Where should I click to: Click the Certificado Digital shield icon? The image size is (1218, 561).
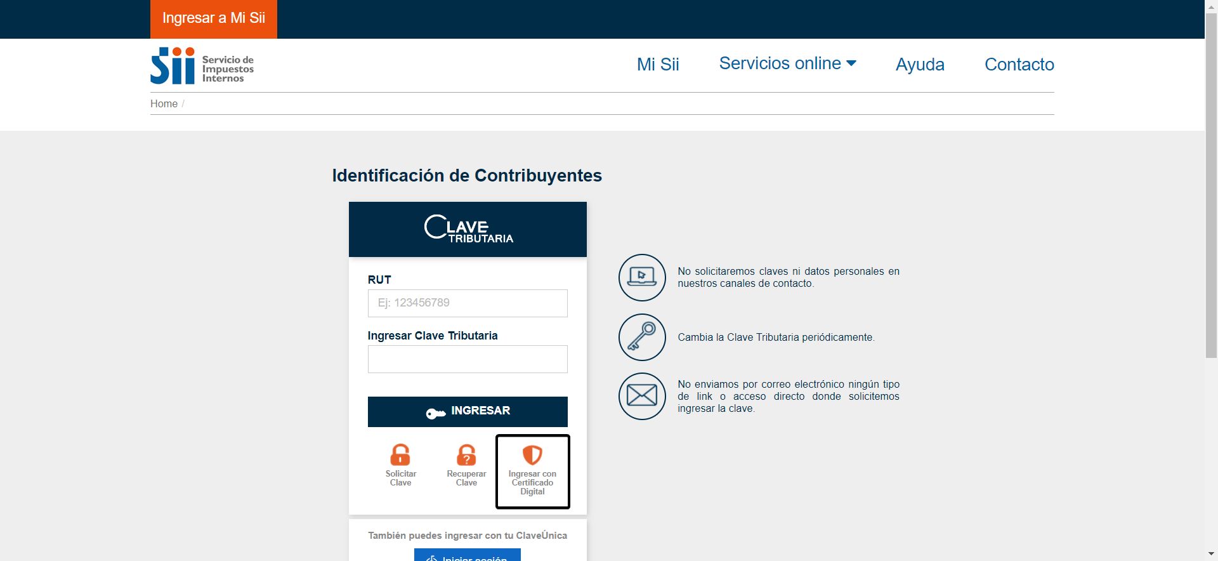coord(532,455)
